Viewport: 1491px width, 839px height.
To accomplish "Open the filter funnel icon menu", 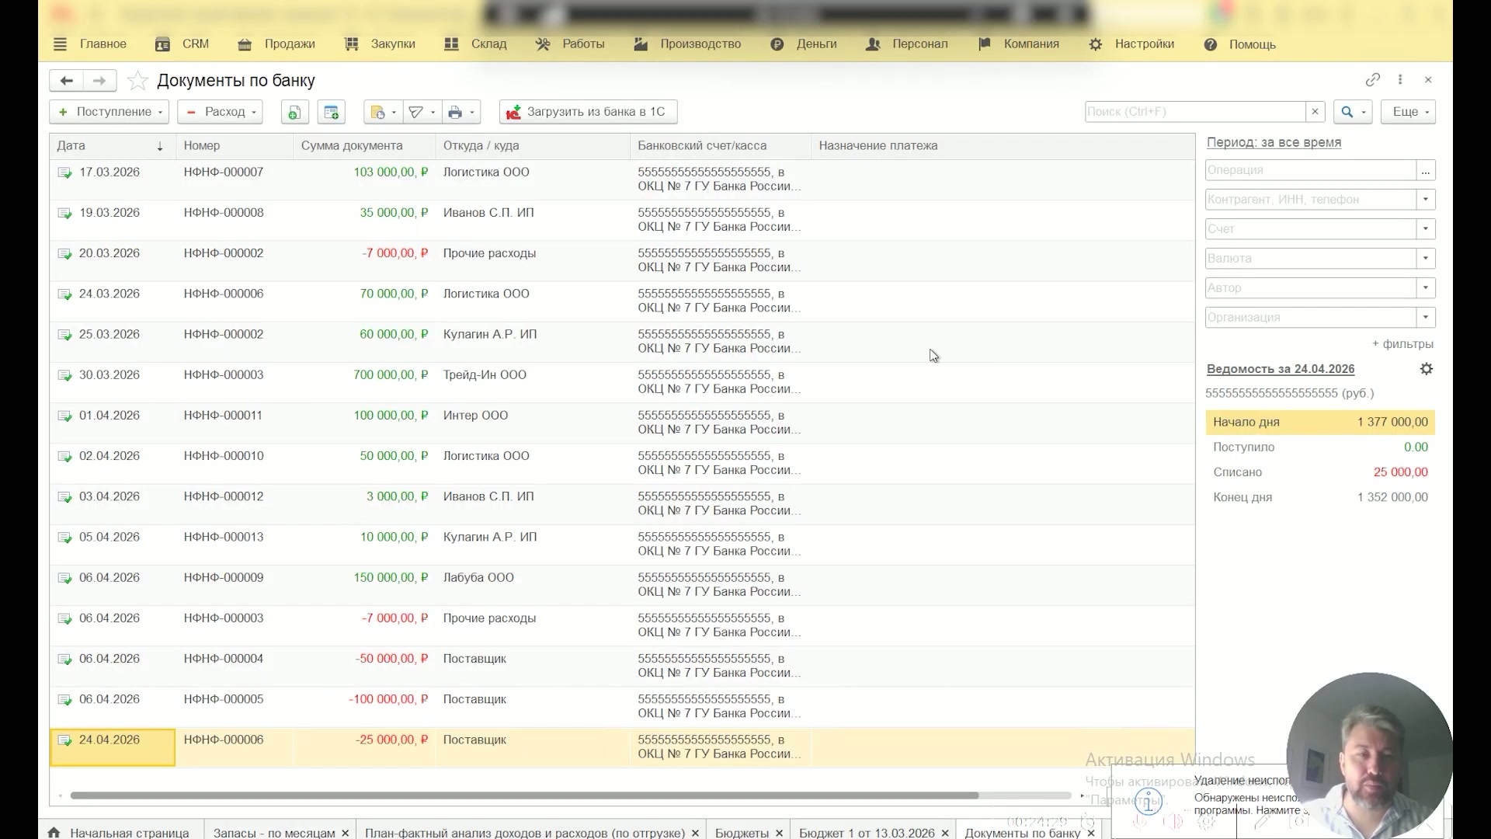I will tap(422, 112).
